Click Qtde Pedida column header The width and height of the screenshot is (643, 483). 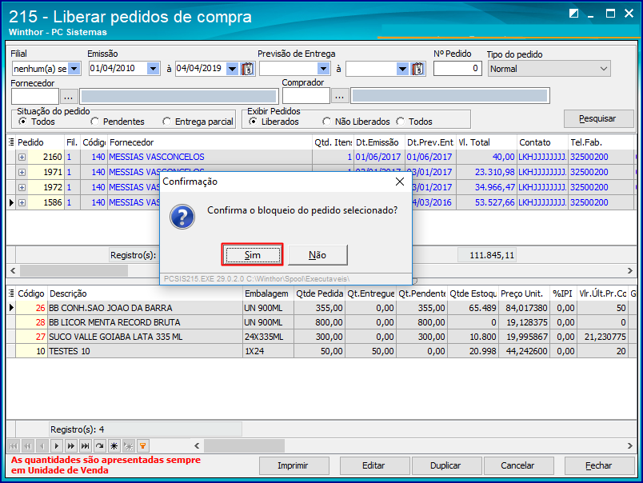coord(319,293)
